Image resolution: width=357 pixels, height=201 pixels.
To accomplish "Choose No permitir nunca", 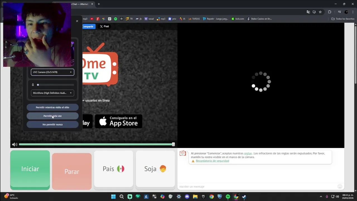I will 52,125.
